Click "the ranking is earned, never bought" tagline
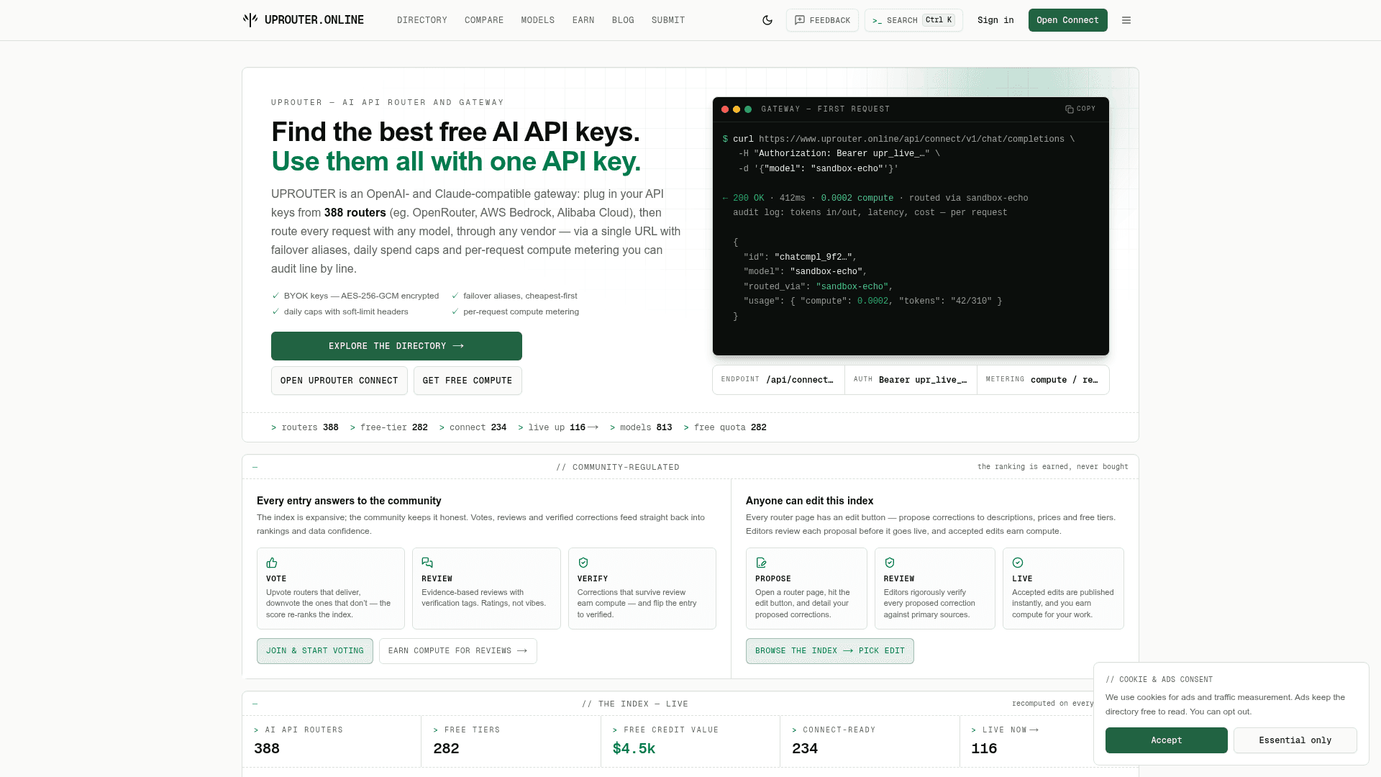The height and width of the screenshot is (777, 1381). click(1053, 467)
